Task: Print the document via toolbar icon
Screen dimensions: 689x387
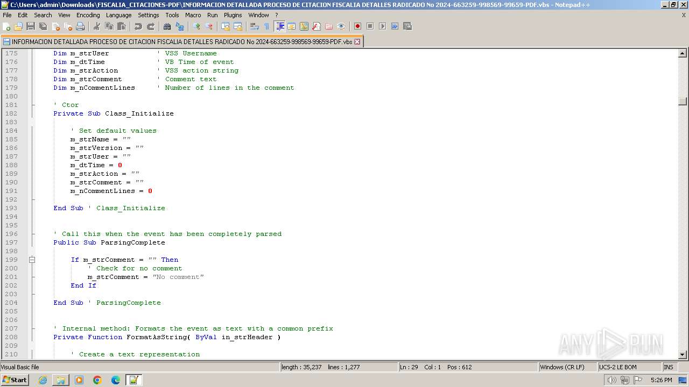Action: 80,26
